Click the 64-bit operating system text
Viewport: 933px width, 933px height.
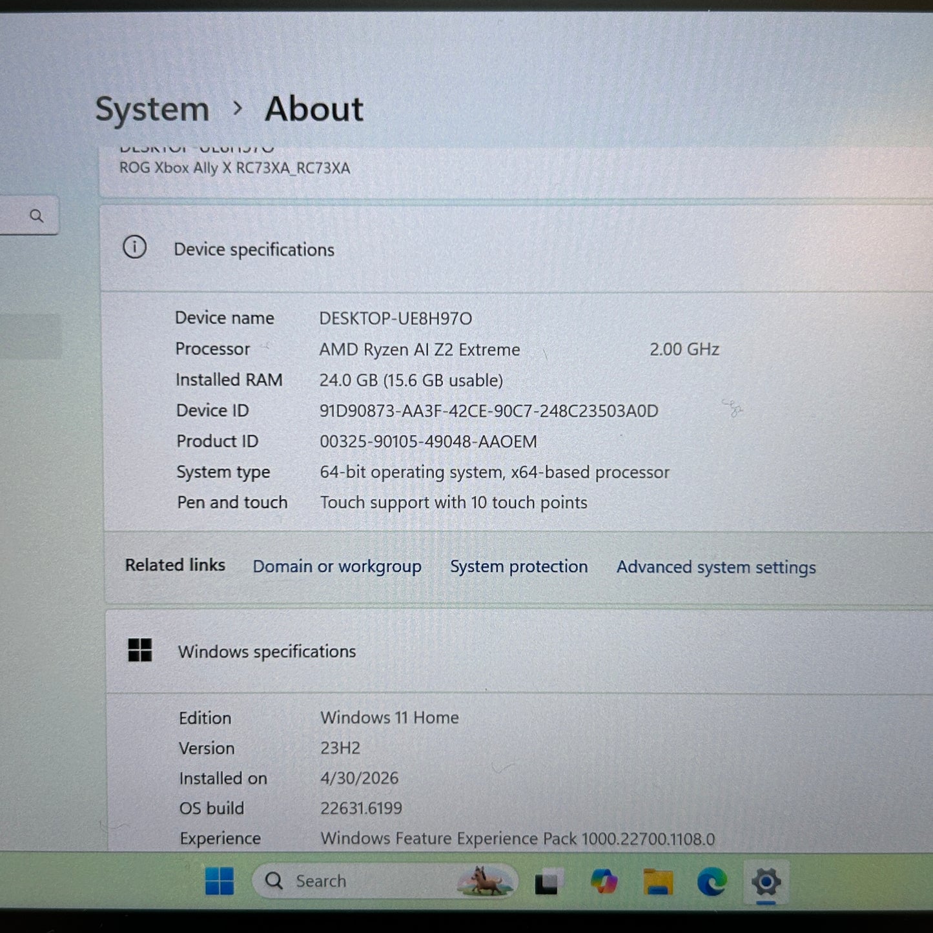(x=495, y=472)
